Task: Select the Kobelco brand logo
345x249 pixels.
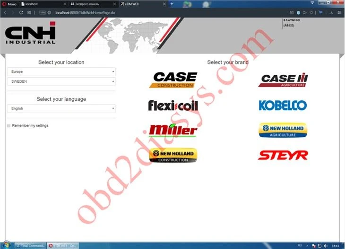Action: click(283, 106)
